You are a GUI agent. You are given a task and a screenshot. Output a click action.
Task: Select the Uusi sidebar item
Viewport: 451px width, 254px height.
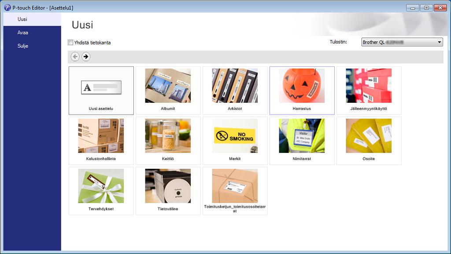pos(32,19)
